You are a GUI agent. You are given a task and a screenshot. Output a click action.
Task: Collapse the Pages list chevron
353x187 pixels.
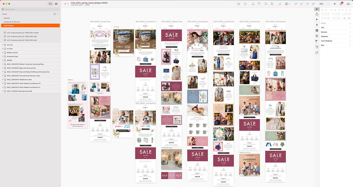[x=58, y=14]
